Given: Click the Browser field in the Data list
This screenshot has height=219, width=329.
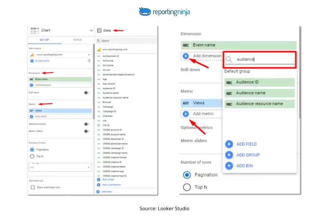Looking at the screenshot, I should pos(107,102).
